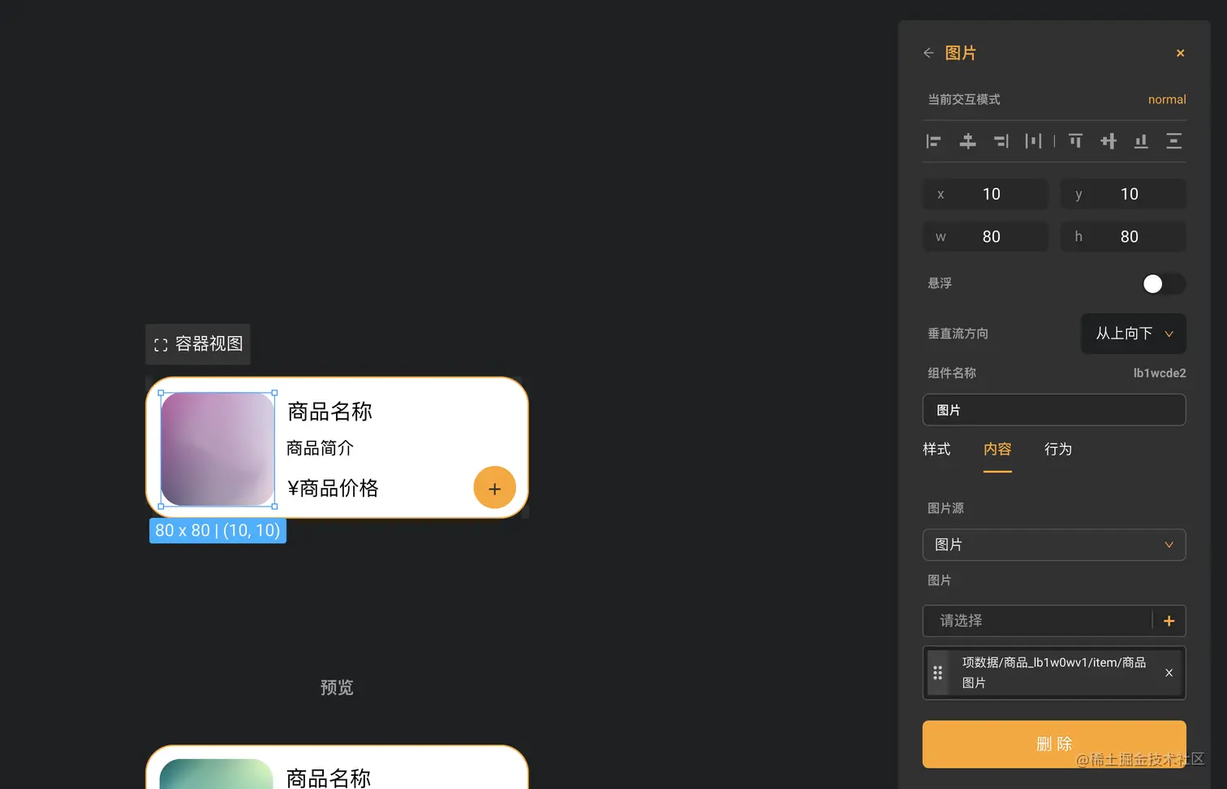Close the 图片 properties panel

pos(1180,53)
